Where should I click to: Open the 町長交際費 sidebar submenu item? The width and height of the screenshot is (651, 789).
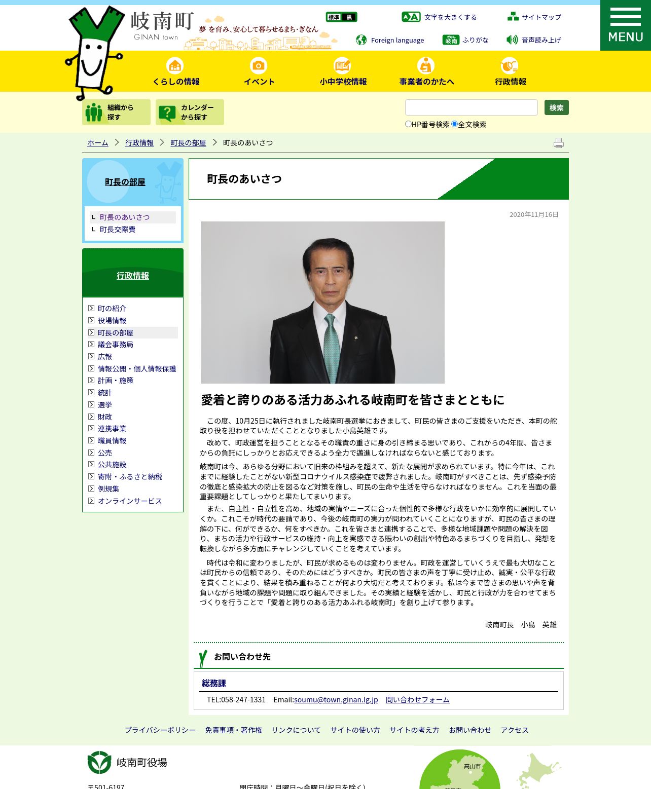(118, 229)
